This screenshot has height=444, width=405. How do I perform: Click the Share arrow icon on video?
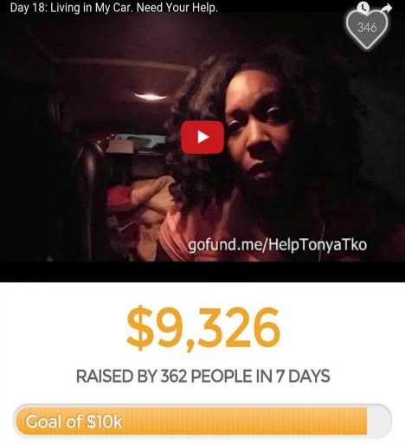(386, 8)
